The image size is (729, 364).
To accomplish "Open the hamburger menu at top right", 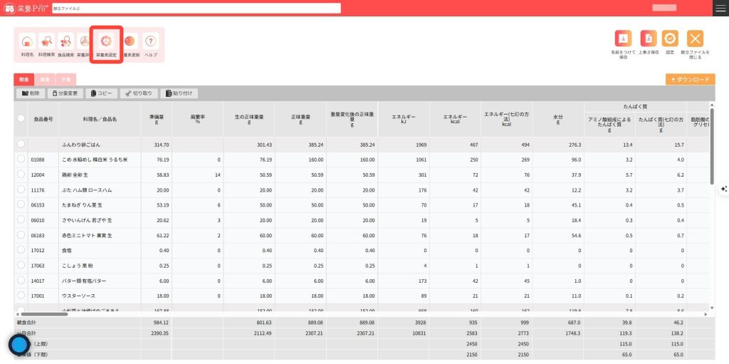I will (x=720, y=8).
